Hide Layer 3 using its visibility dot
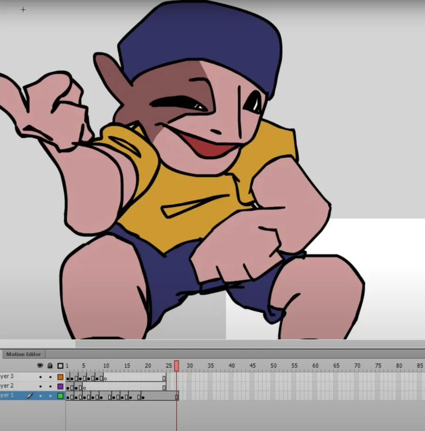Screen dimensions: 425x431 pyautogui.click(x=41, y=377)
